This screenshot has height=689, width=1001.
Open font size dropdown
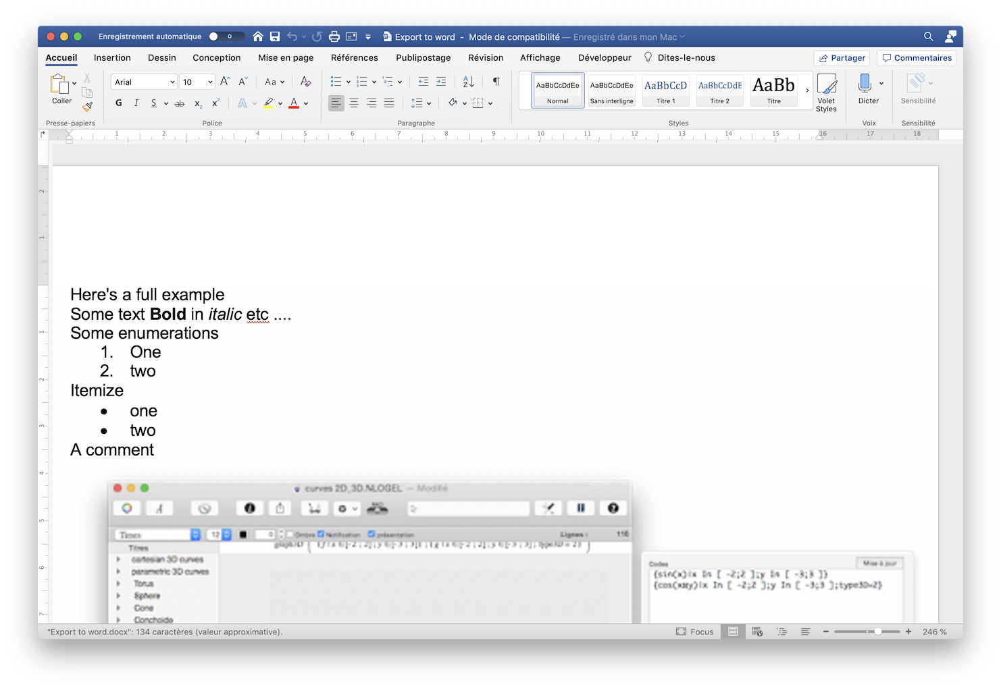[210, 82]
